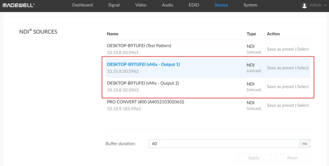The height and width of the screenshot is (166, 329).
Task: Save PRO CONVERT source as preset
Action: coord(280,105)
